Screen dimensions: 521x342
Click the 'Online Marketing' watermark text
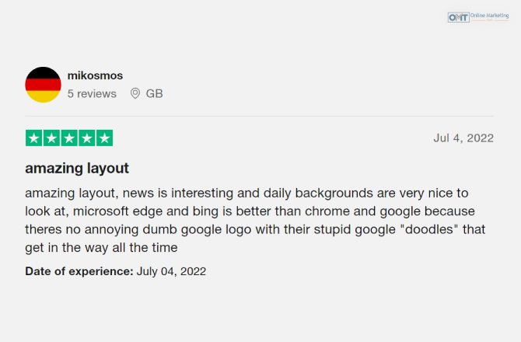pos(489,16)
